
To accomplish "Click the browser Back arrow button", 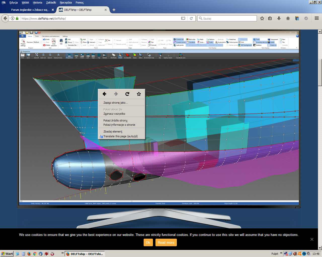I will click(x=5, y=18).
